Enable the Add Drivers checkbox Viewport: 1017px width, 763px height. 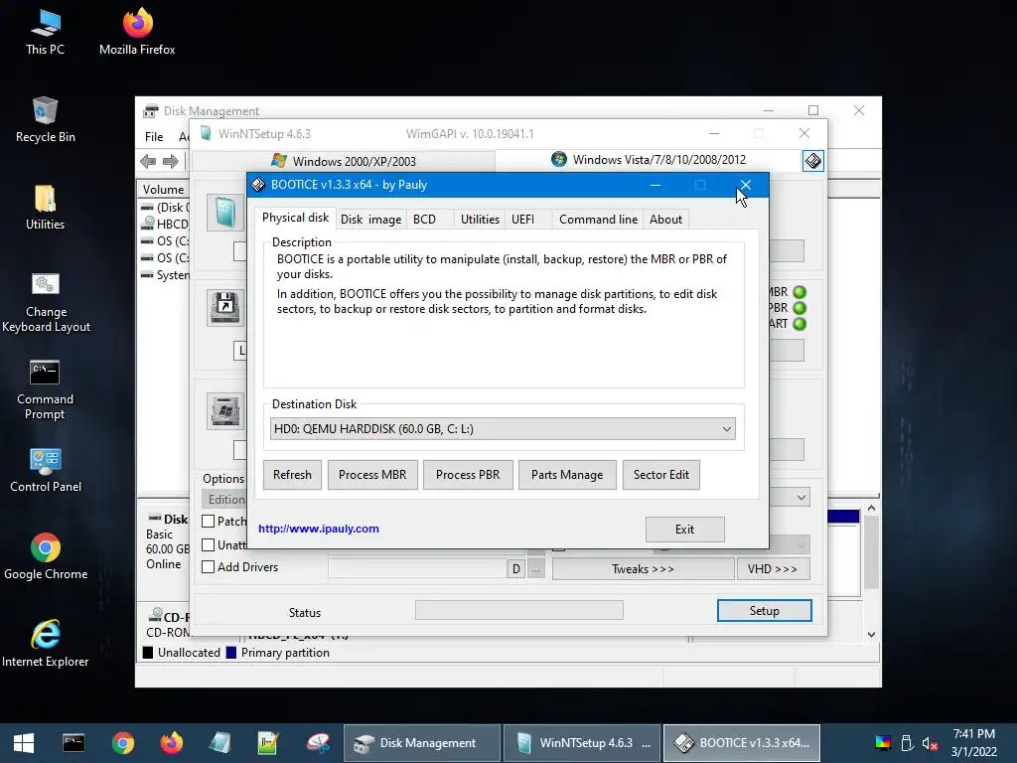point(209,567)
